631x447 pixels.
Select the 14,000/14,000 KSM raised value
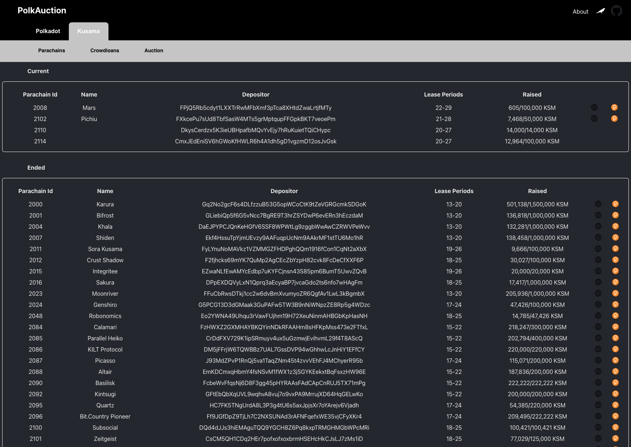point(532,130)
